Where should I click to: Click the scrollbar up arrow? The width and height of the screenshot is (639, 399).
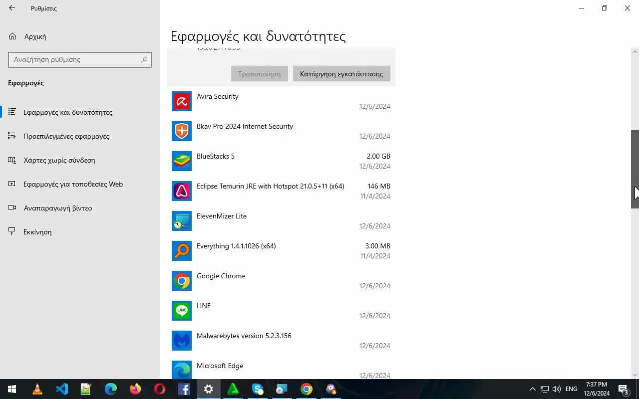[x=635, y=52]
